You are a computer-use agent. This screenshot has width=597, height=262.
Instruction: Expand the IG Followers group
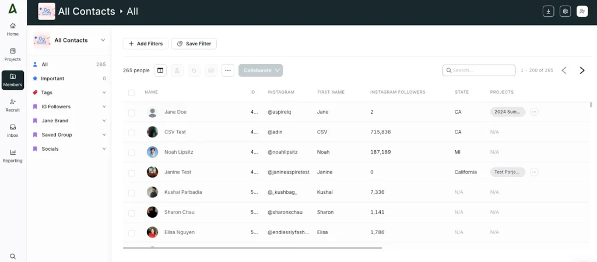coord(104,107)
